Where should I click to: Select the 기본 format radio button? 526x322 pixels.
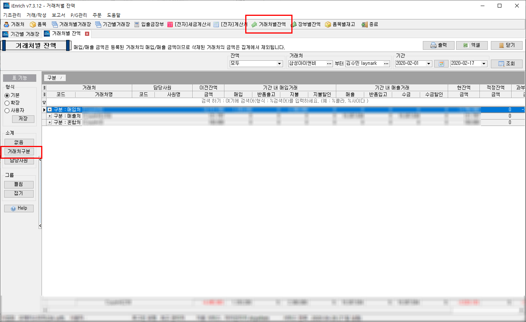coord(7,95)
